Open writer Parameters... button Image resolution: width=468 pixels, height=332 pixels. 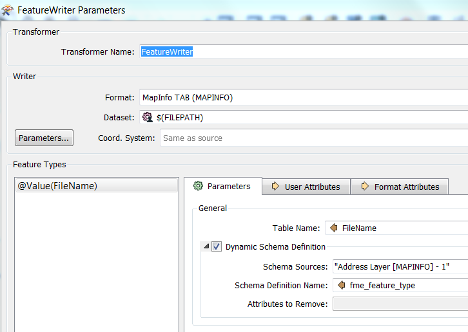point(44,138)
